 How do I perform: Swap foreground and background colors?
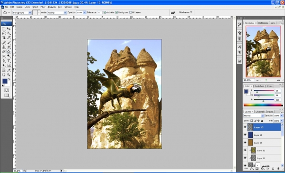(9, 79)
